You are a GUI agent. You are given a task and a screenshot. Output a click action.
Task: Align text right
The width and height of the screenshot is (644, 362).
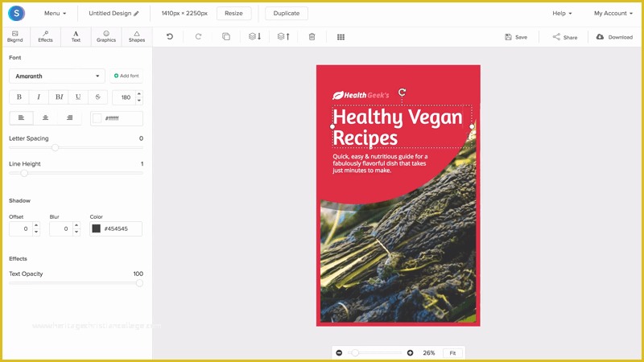pyautogui.click(x=70, y=118)
